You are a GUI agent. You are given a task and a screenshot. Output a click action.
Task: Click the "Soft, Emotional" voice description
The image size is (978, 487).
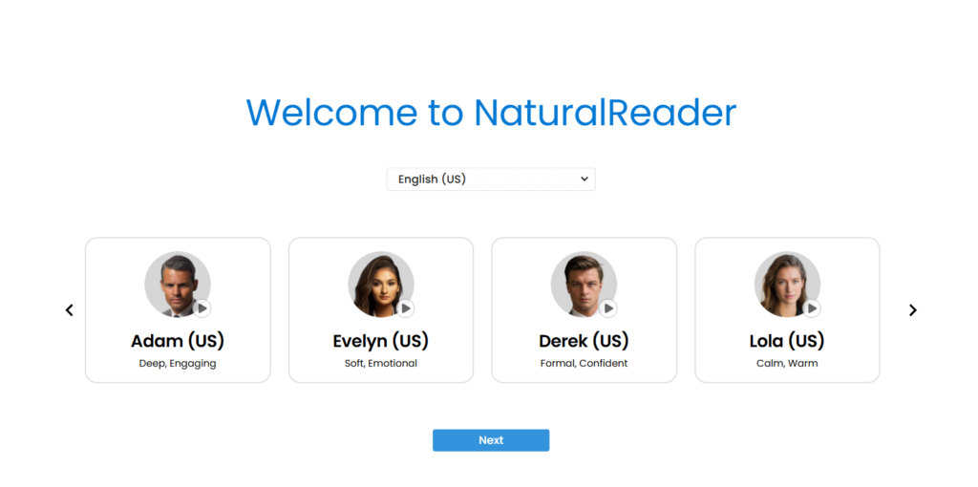pyautogui.click(x=381, y=364)
